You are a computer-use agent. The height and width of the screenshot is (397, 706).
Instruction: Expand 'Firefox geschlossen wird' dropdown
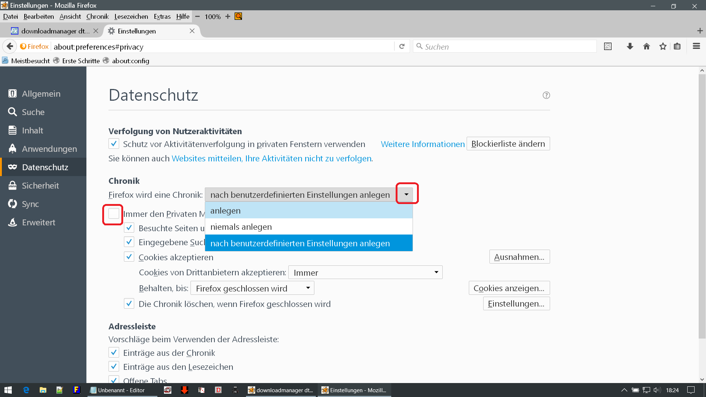[x=252, y=288]
